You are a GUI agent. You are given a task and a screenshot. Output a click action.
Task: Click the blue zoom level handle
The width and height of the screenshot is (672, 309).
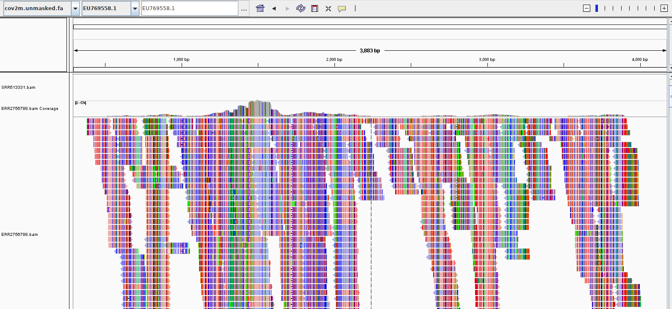(597, 8)
